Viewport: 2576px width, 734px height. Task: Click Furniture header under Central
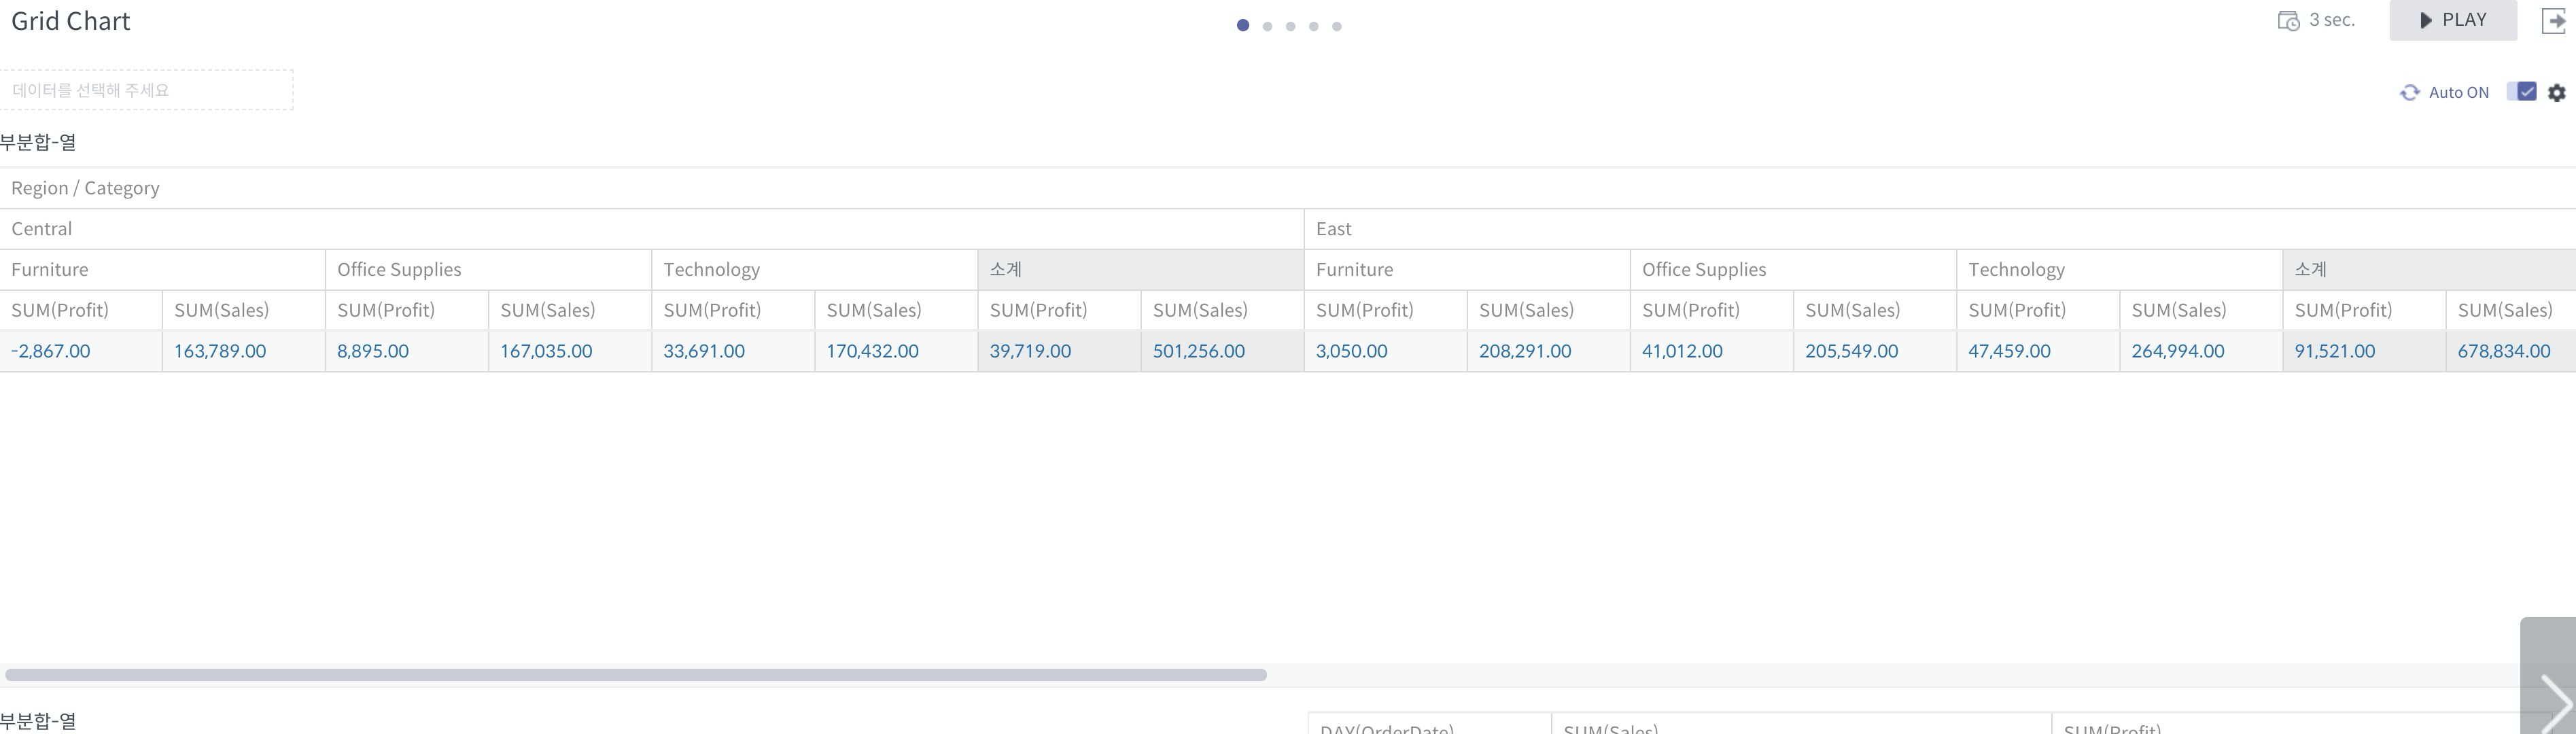click(162, 270)
